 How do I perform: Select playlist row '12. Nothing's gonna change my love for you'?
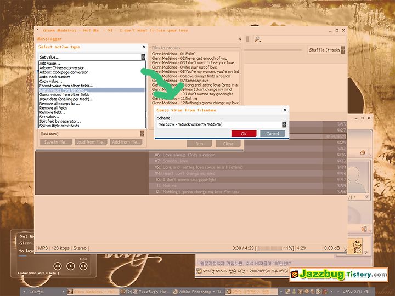tap(248, 192)
